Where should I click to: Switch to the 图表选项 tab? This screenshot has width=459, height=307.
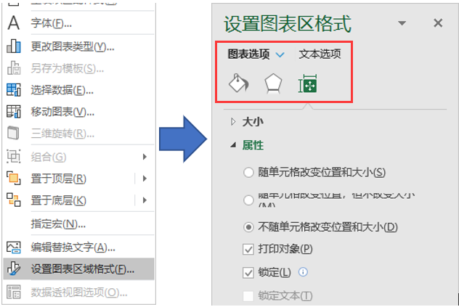(248, 54)
